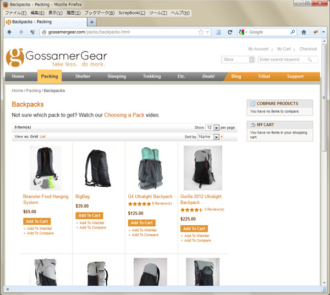Open the Firefox home page icon

[304, 32]
